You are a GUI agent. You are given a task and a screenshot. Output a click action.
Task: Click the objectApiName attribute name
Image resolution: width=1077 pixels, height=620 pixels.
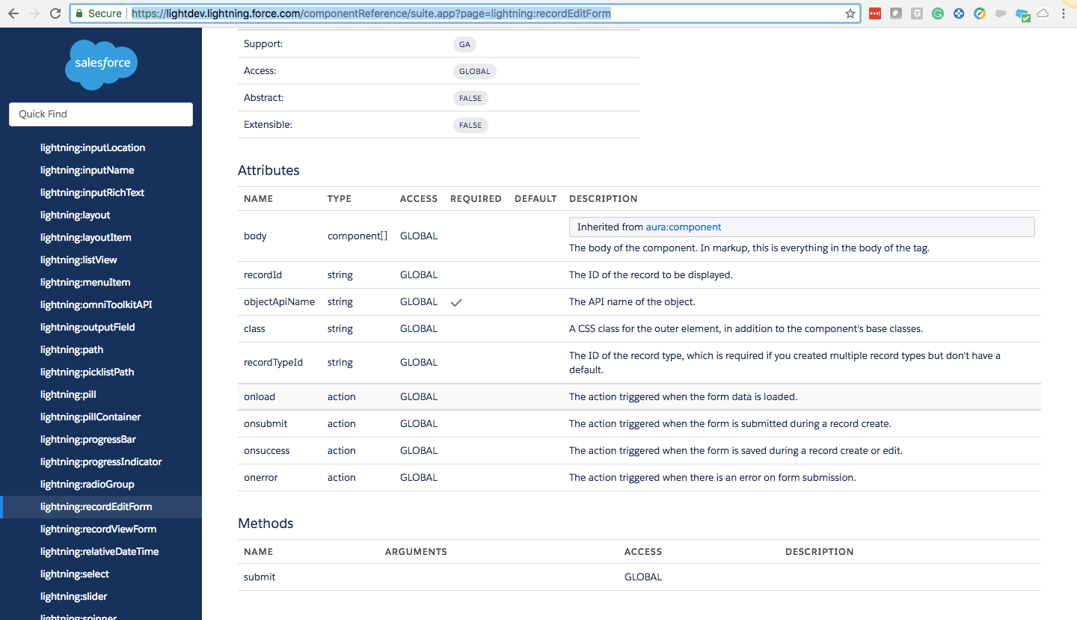click(x=280, y=302)
